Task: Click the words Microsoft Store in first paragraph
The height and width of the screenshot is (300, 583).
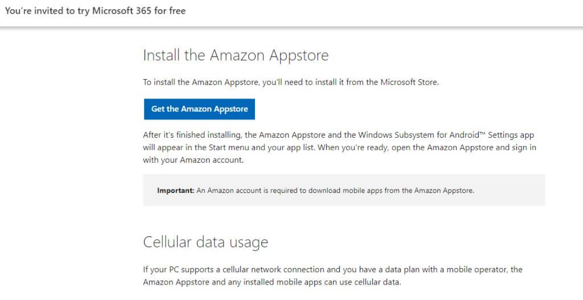Action: coord(409,82)
